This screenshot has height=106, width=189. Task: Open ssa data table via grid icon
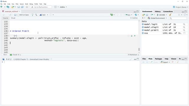tap(184, 33)
